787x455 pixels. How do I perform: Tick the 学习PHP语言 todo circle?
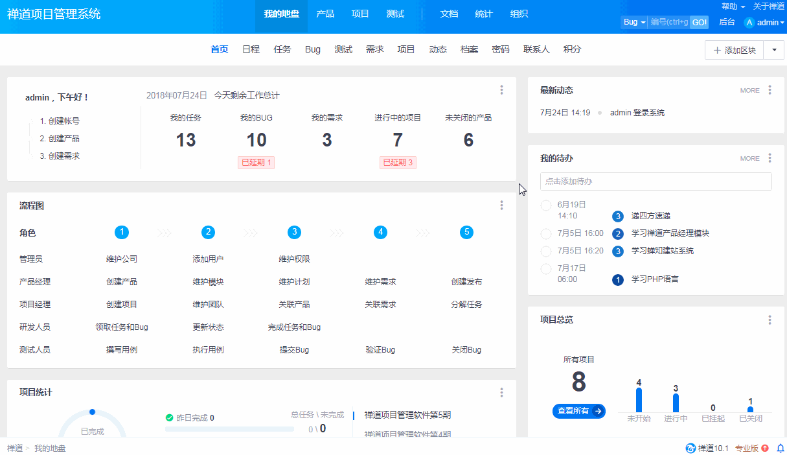[545, 268]
